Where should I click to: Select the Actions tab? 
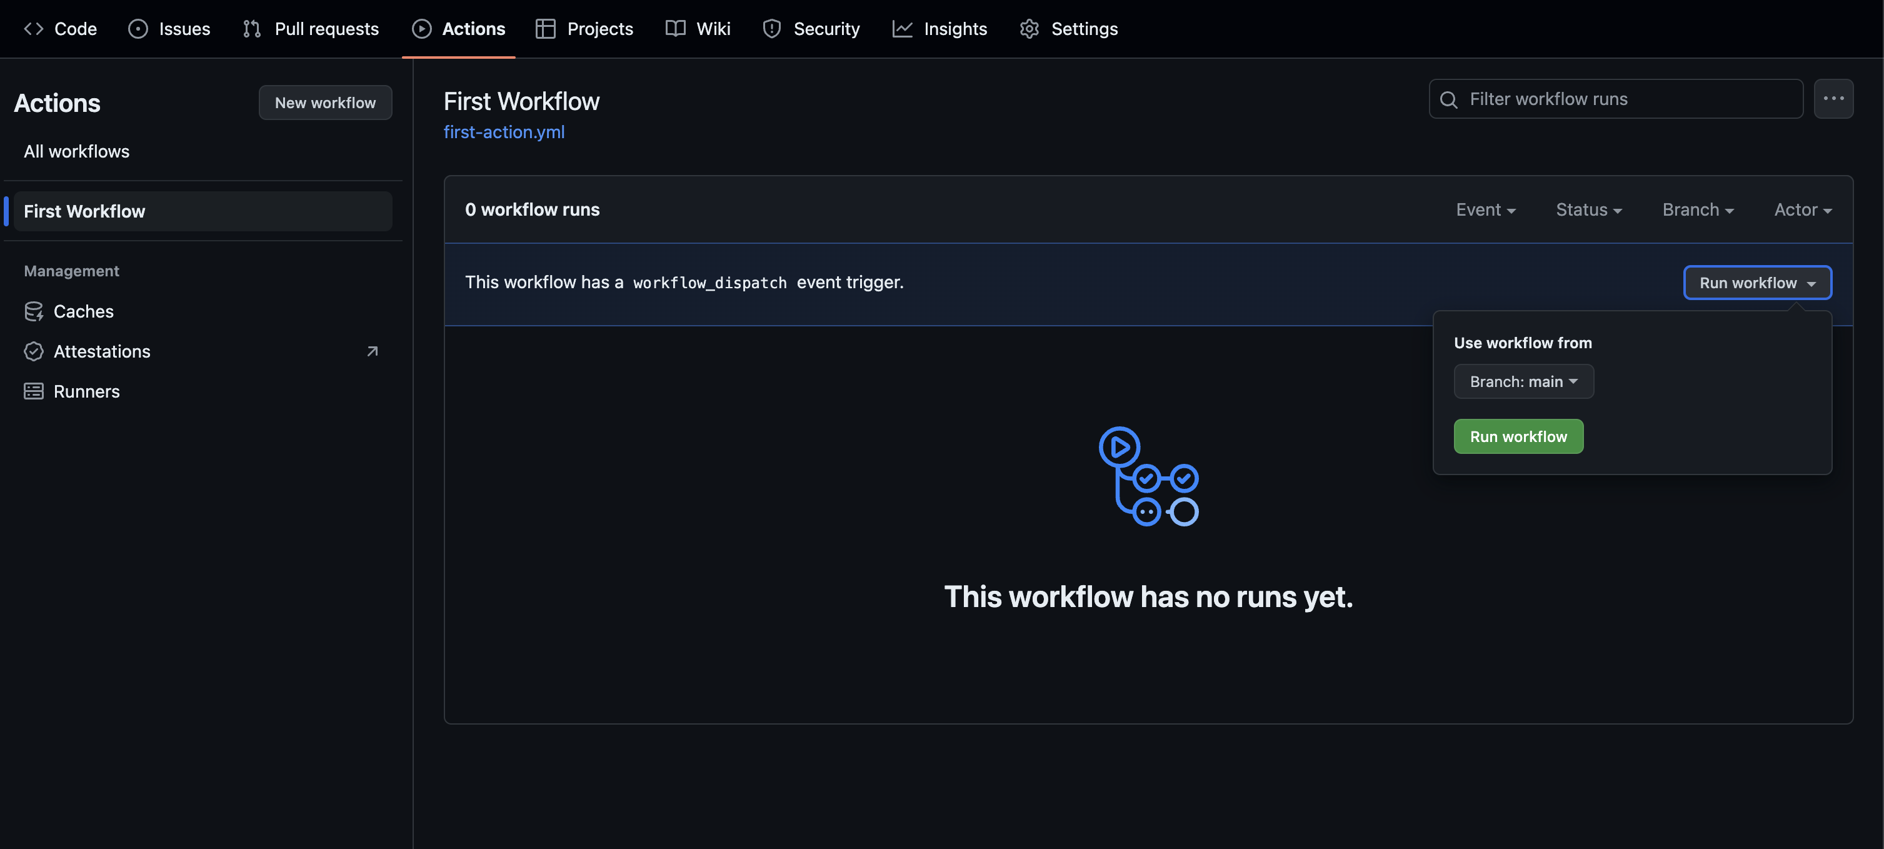[x=459, y=29]
